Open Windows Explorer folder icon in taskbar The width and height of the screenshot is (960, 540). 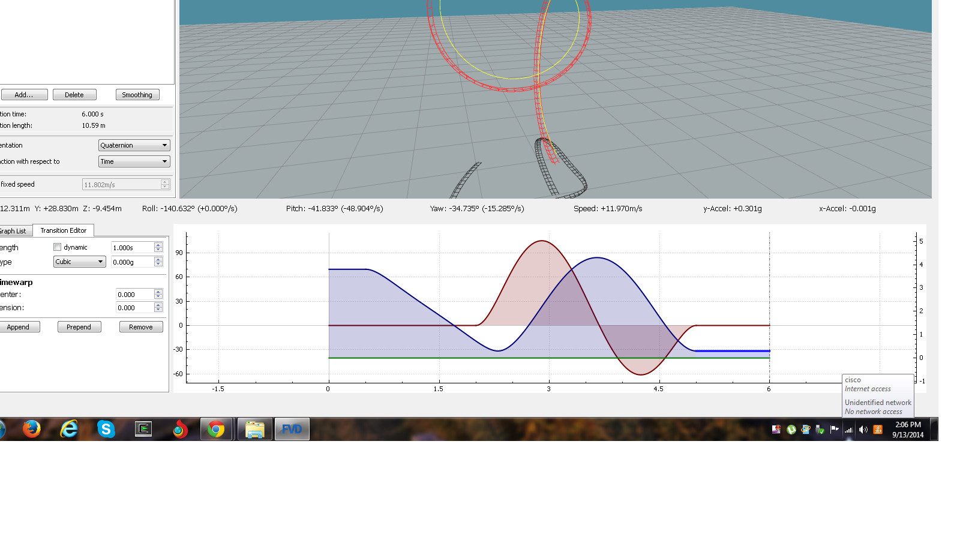click(254, 429)
